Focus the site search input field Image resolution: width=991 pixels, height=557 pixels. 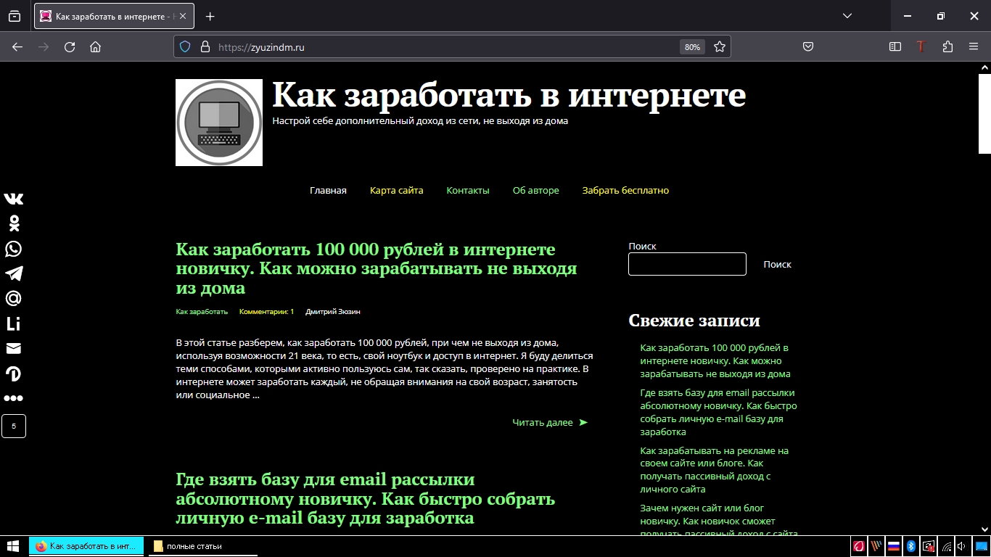[687, 264]
